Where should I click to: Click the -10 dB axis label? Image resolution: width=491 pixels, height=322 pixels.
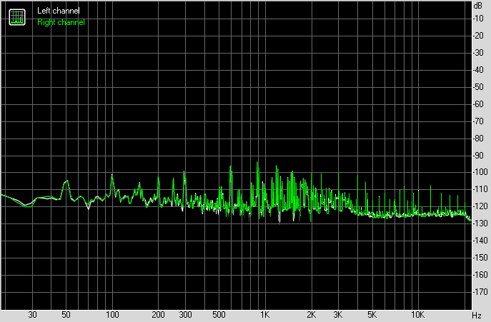(478, 19)
